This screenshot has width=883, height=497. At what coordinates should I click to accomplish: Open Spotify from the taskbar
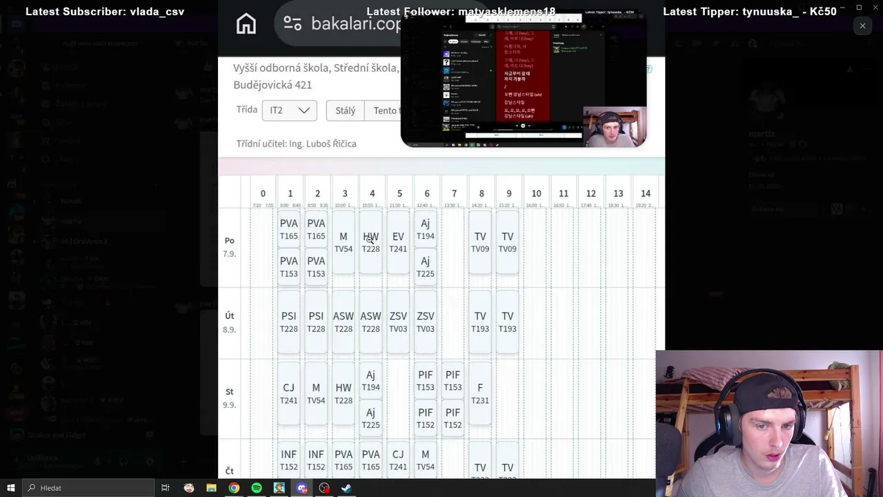257,488
